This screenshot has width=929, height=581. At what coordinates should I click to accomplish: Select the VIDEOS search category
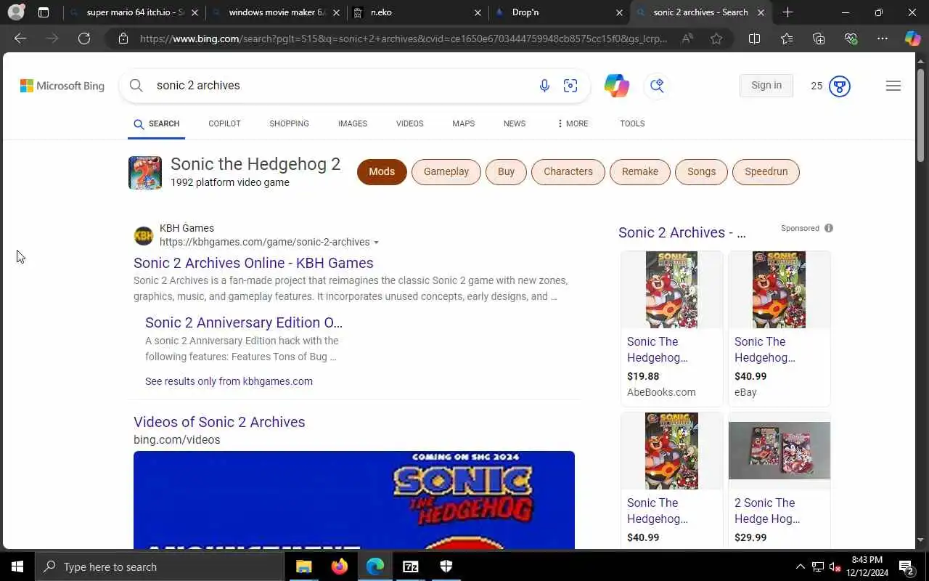(x=409, y=123)
